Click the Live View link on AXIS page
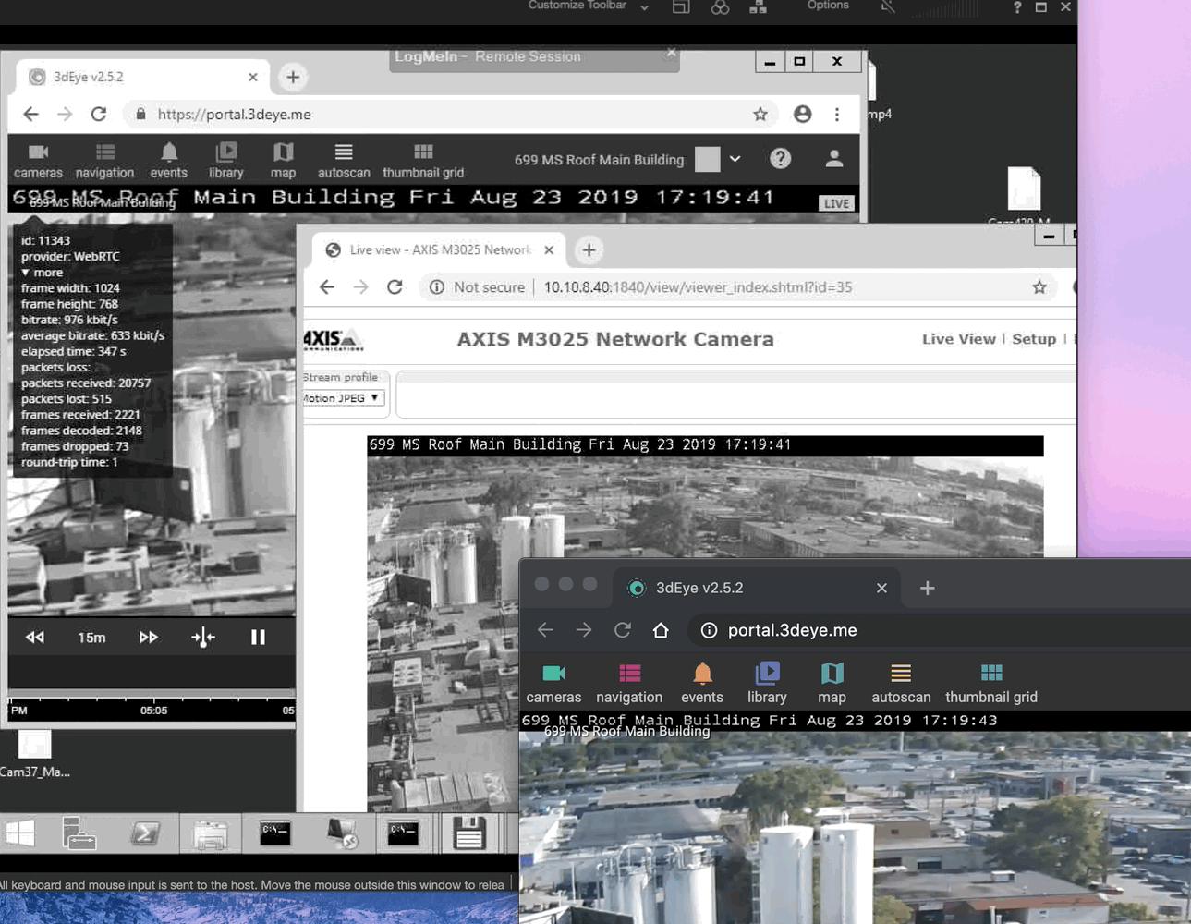This screenshot has width=1191, height=924. pos(958,339)
